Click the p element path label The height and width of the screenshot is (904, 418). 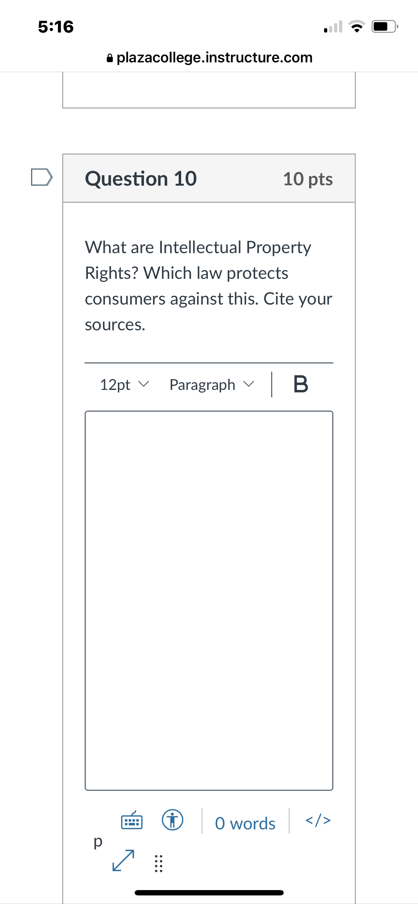point(98,841)
